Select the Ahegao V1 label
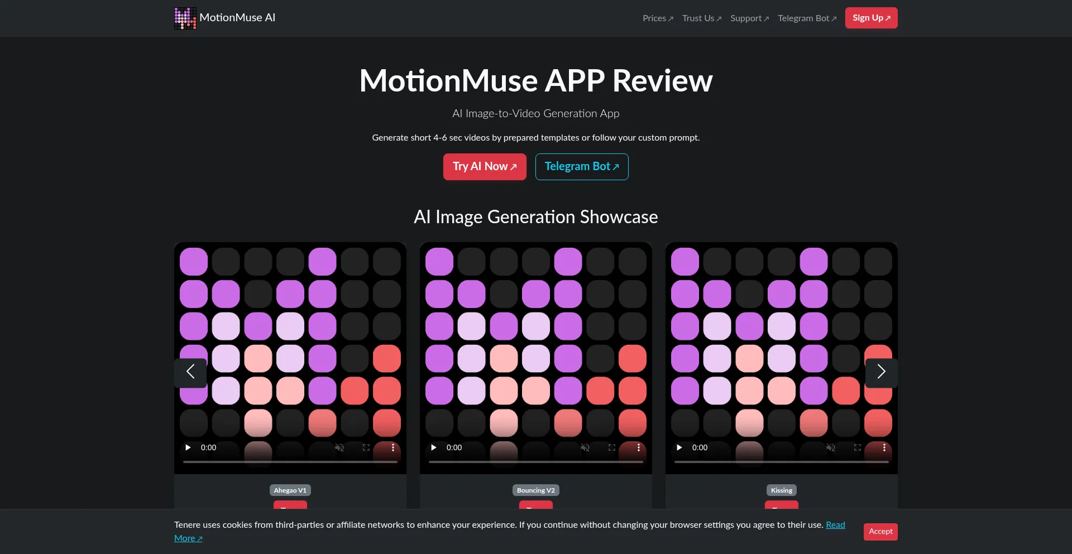The height and width of the screenshot is (554, 1072). coord(290,490)
